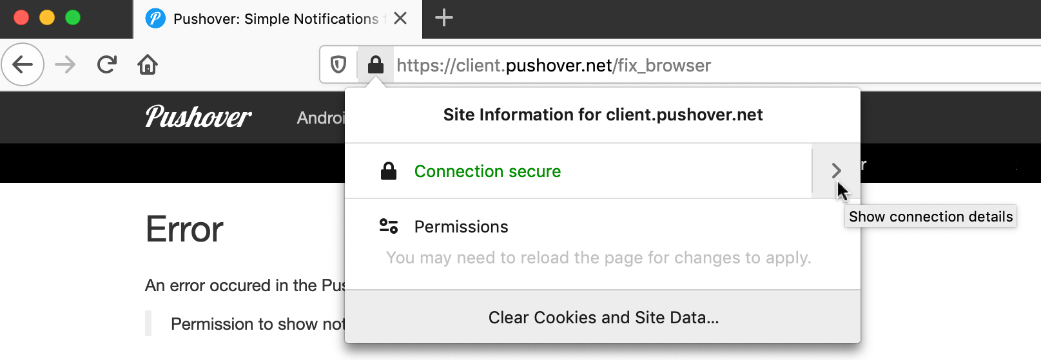
Task: Close the window with red button
Action: tap(21, 17)
